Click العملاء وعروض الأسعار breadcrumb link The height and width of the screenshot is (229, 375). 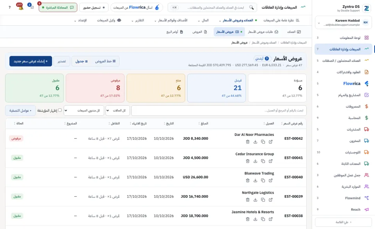point(264,42)
